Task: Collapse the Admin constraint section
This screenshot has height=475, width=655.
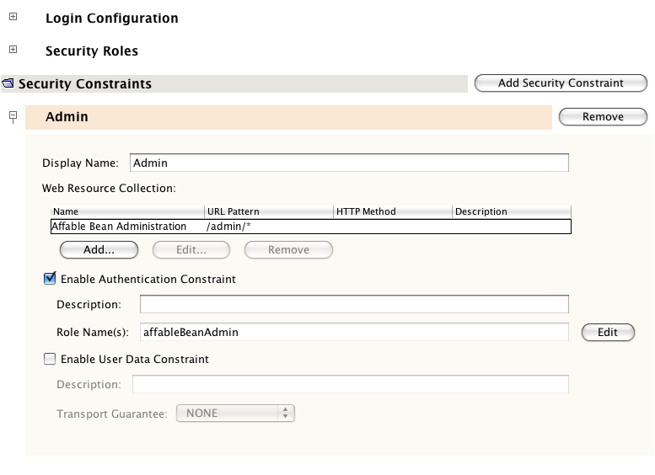Action: point(13,116)
